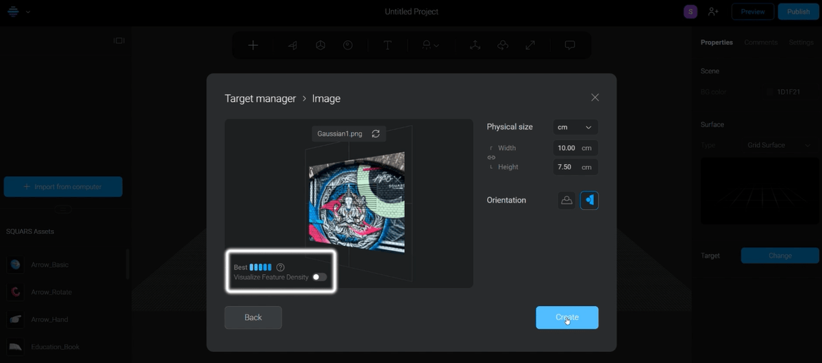Switch to the Comments tab

pos(760,42)
